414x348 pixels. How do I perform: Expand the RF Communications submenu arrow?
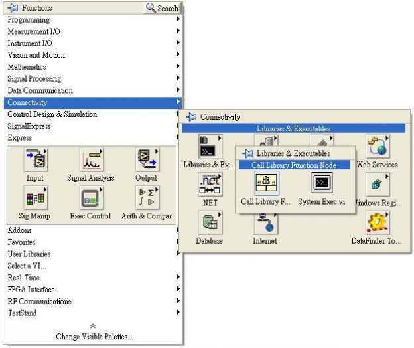(178, 300)
